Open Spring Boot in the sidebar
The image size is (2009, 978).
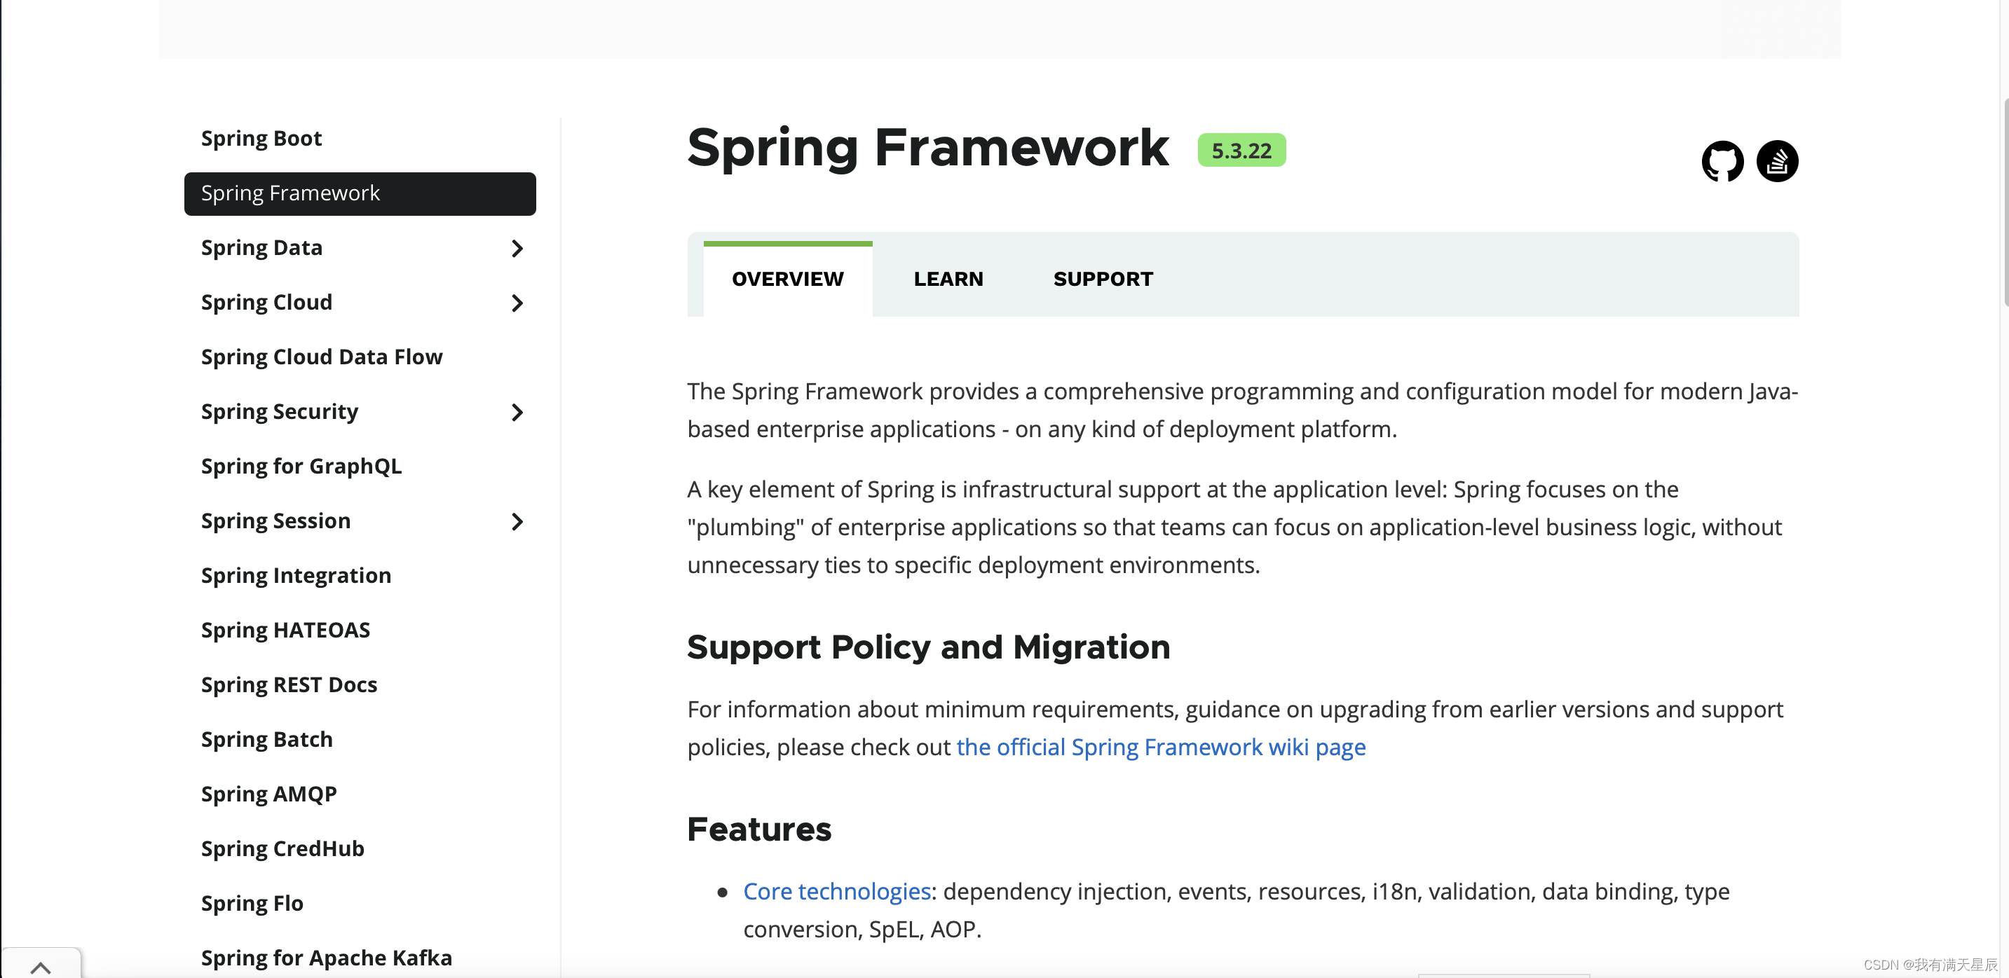pyautogui.click(x=261, y=138)
